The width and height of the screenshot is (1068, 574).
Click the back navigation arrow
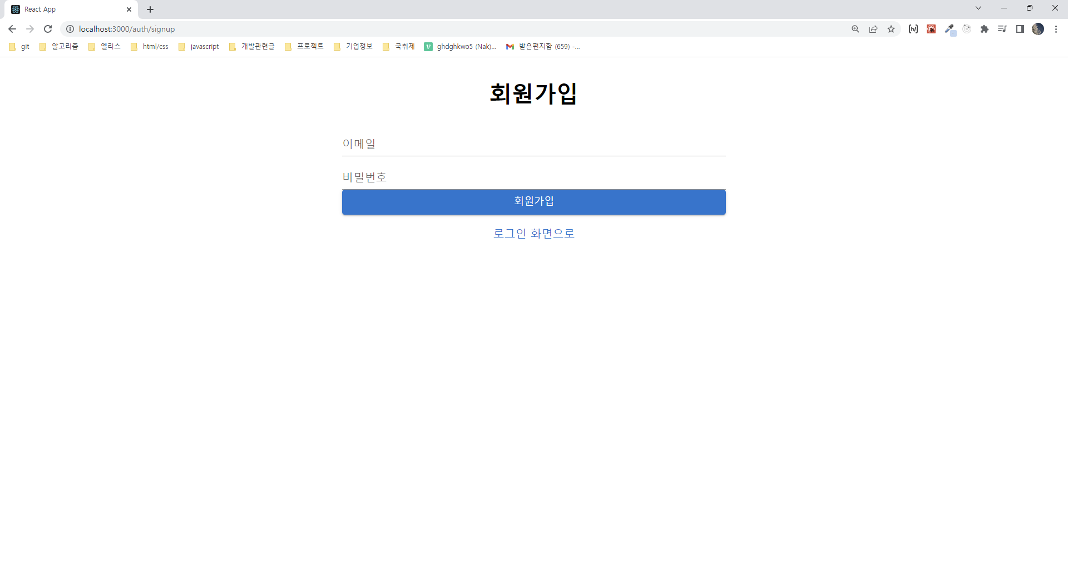[12, 29]
